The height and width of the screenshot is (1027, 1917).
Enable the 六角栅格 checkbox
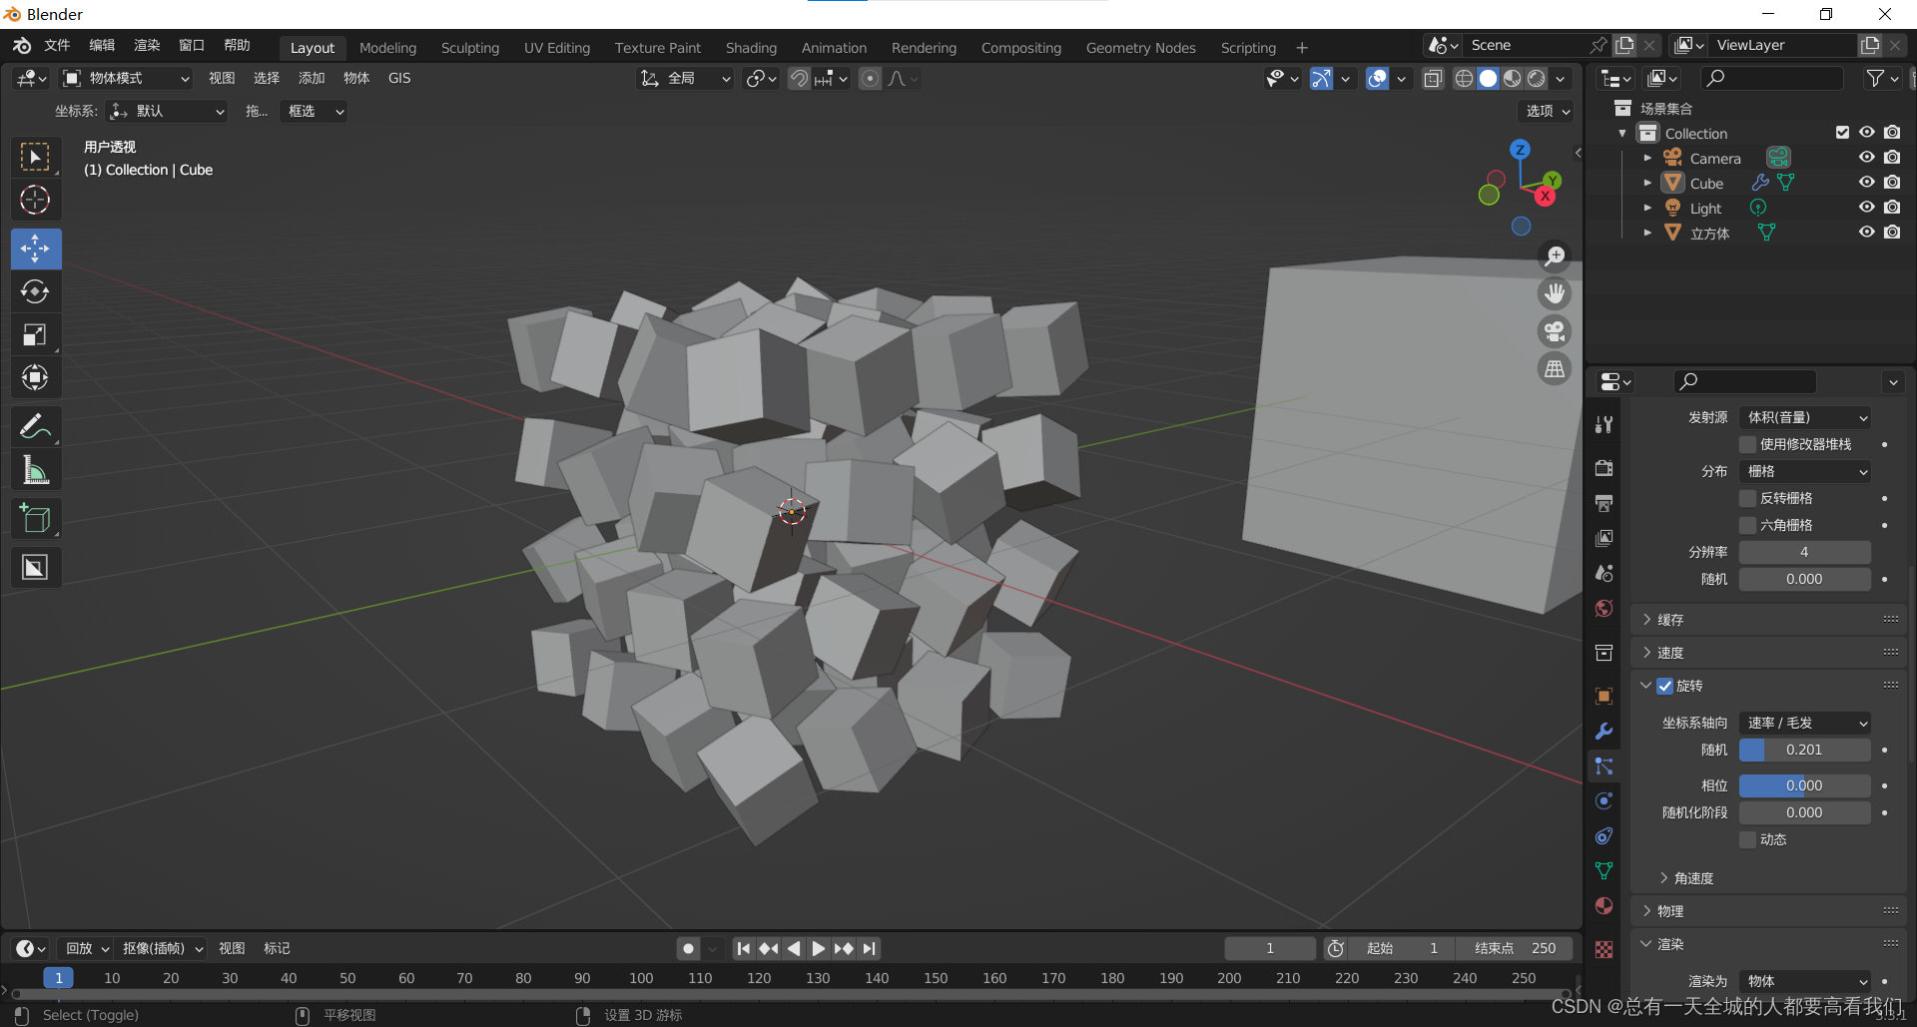tap(1748, 524)
